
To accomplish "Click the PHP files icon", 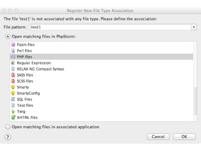I will click(13, 57).
